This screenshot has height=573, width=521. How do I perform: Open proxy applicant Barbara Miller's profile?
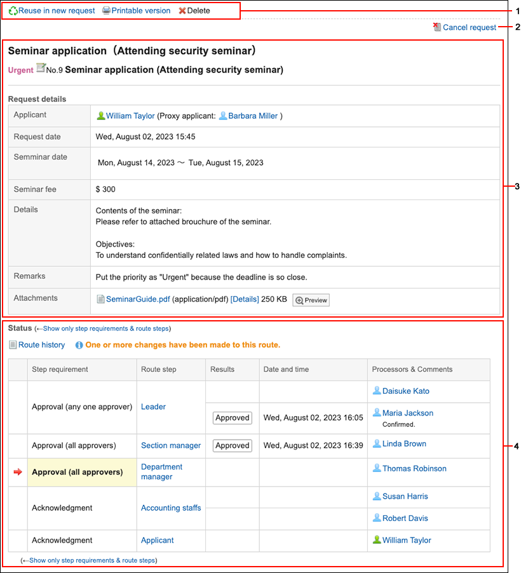click(253, 116)
